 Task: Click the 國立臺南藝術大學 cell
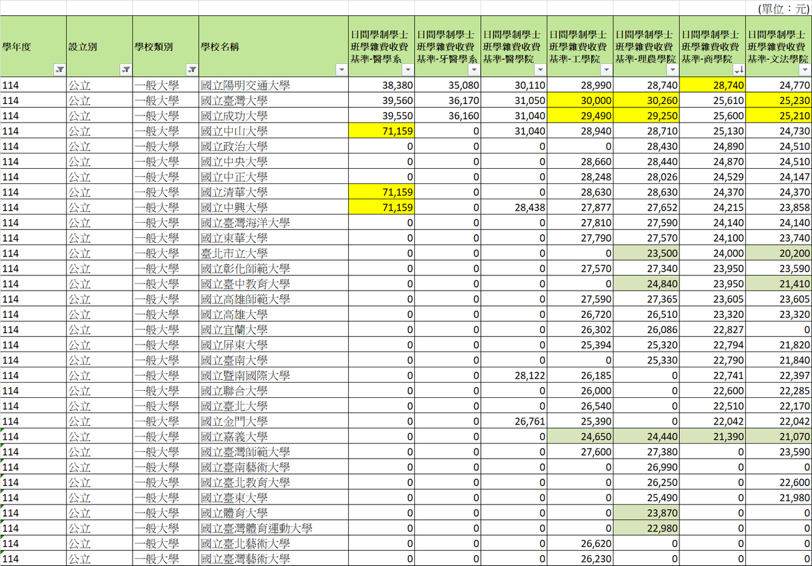(x=273, y=467)
